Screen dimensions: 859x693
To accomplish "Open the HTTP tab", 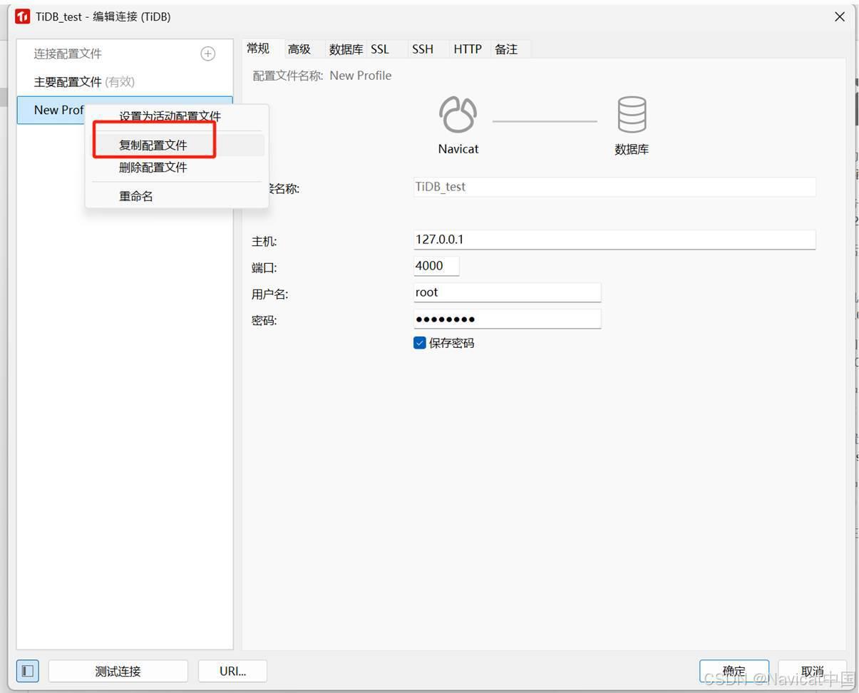I will coord(467,49).
